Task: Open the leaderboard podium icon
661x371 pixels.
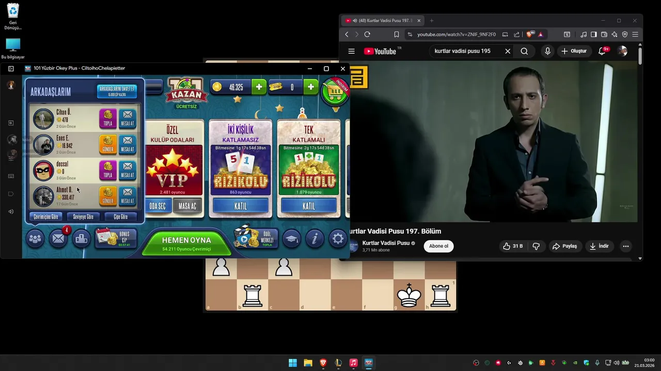Action: [x=82, y=239]
